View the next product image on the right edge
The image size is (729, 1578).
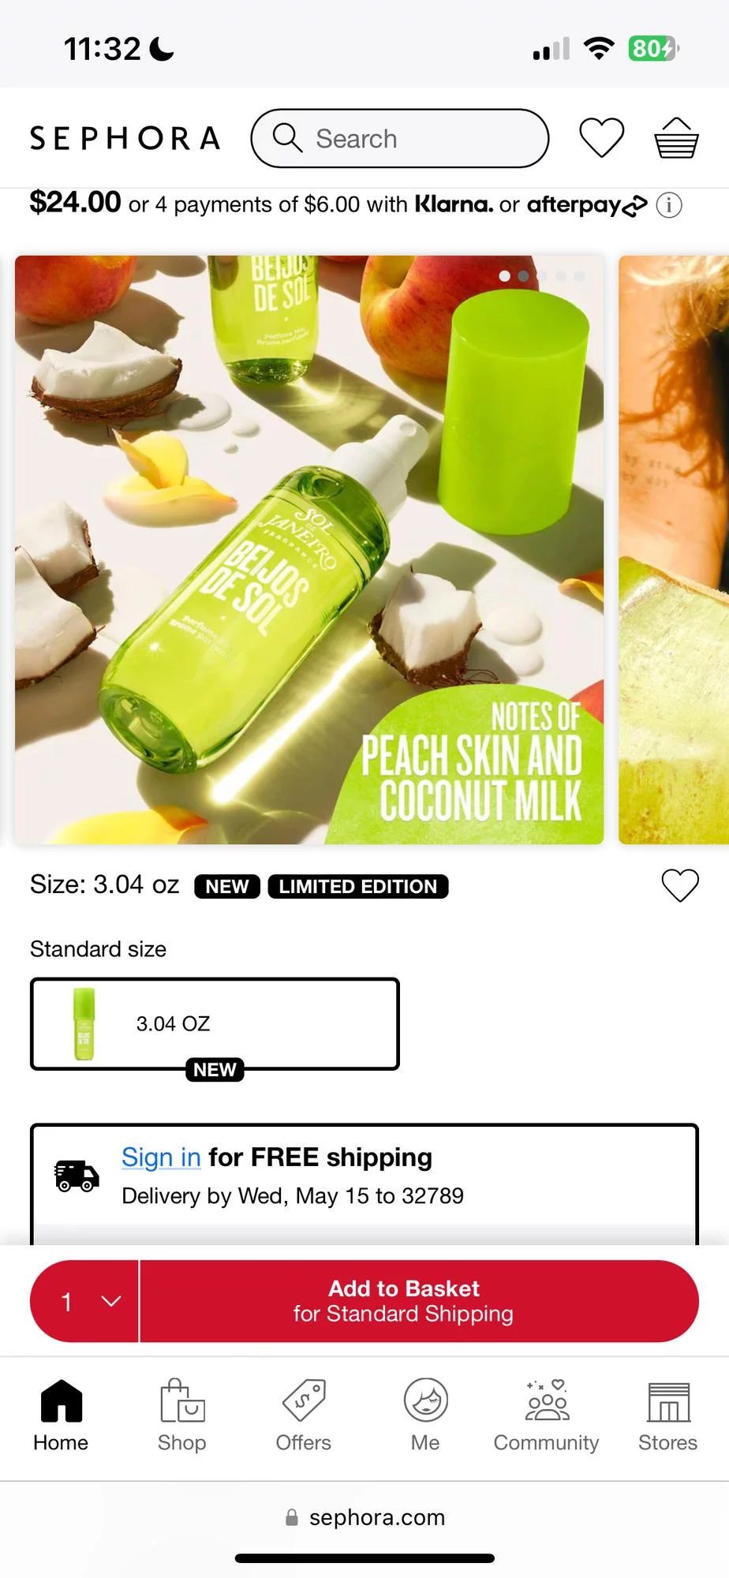pyautogui.click(x=674, y=550)
